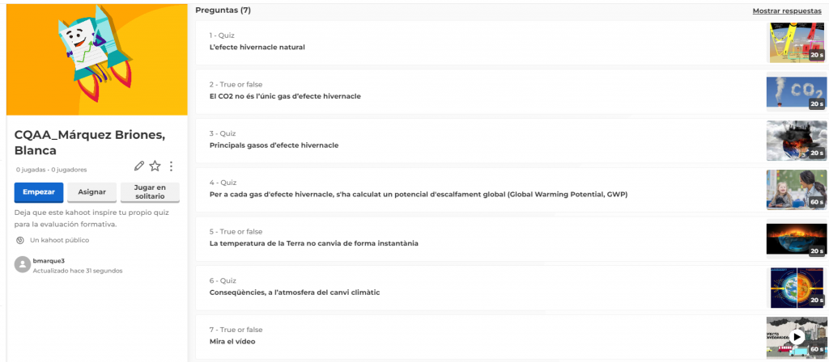Screen dimensions: 829x362
Task: Open question 4 about Global Warming Potential
Action: (418, 194)
